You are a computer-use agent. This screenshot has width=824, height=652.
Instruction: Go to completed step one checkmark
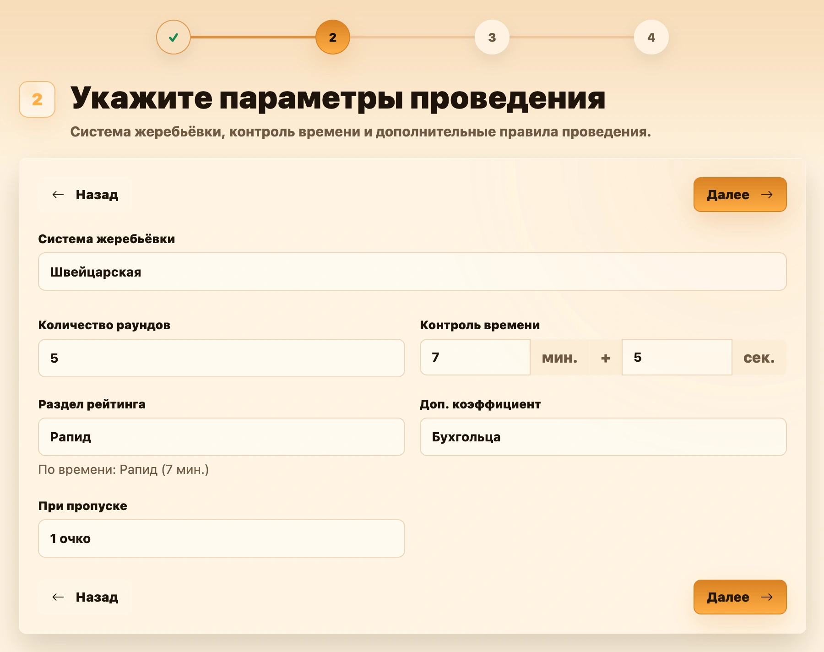173,37
